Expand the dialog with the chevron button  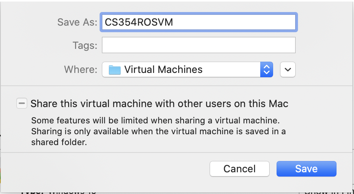(x=288, y=70)
